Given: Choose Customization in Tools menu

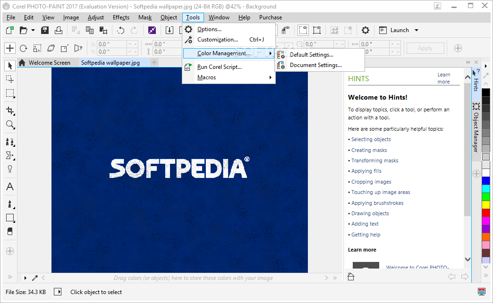Looking at the screenshot, I should pyautogui.click(x=229, y=40).
